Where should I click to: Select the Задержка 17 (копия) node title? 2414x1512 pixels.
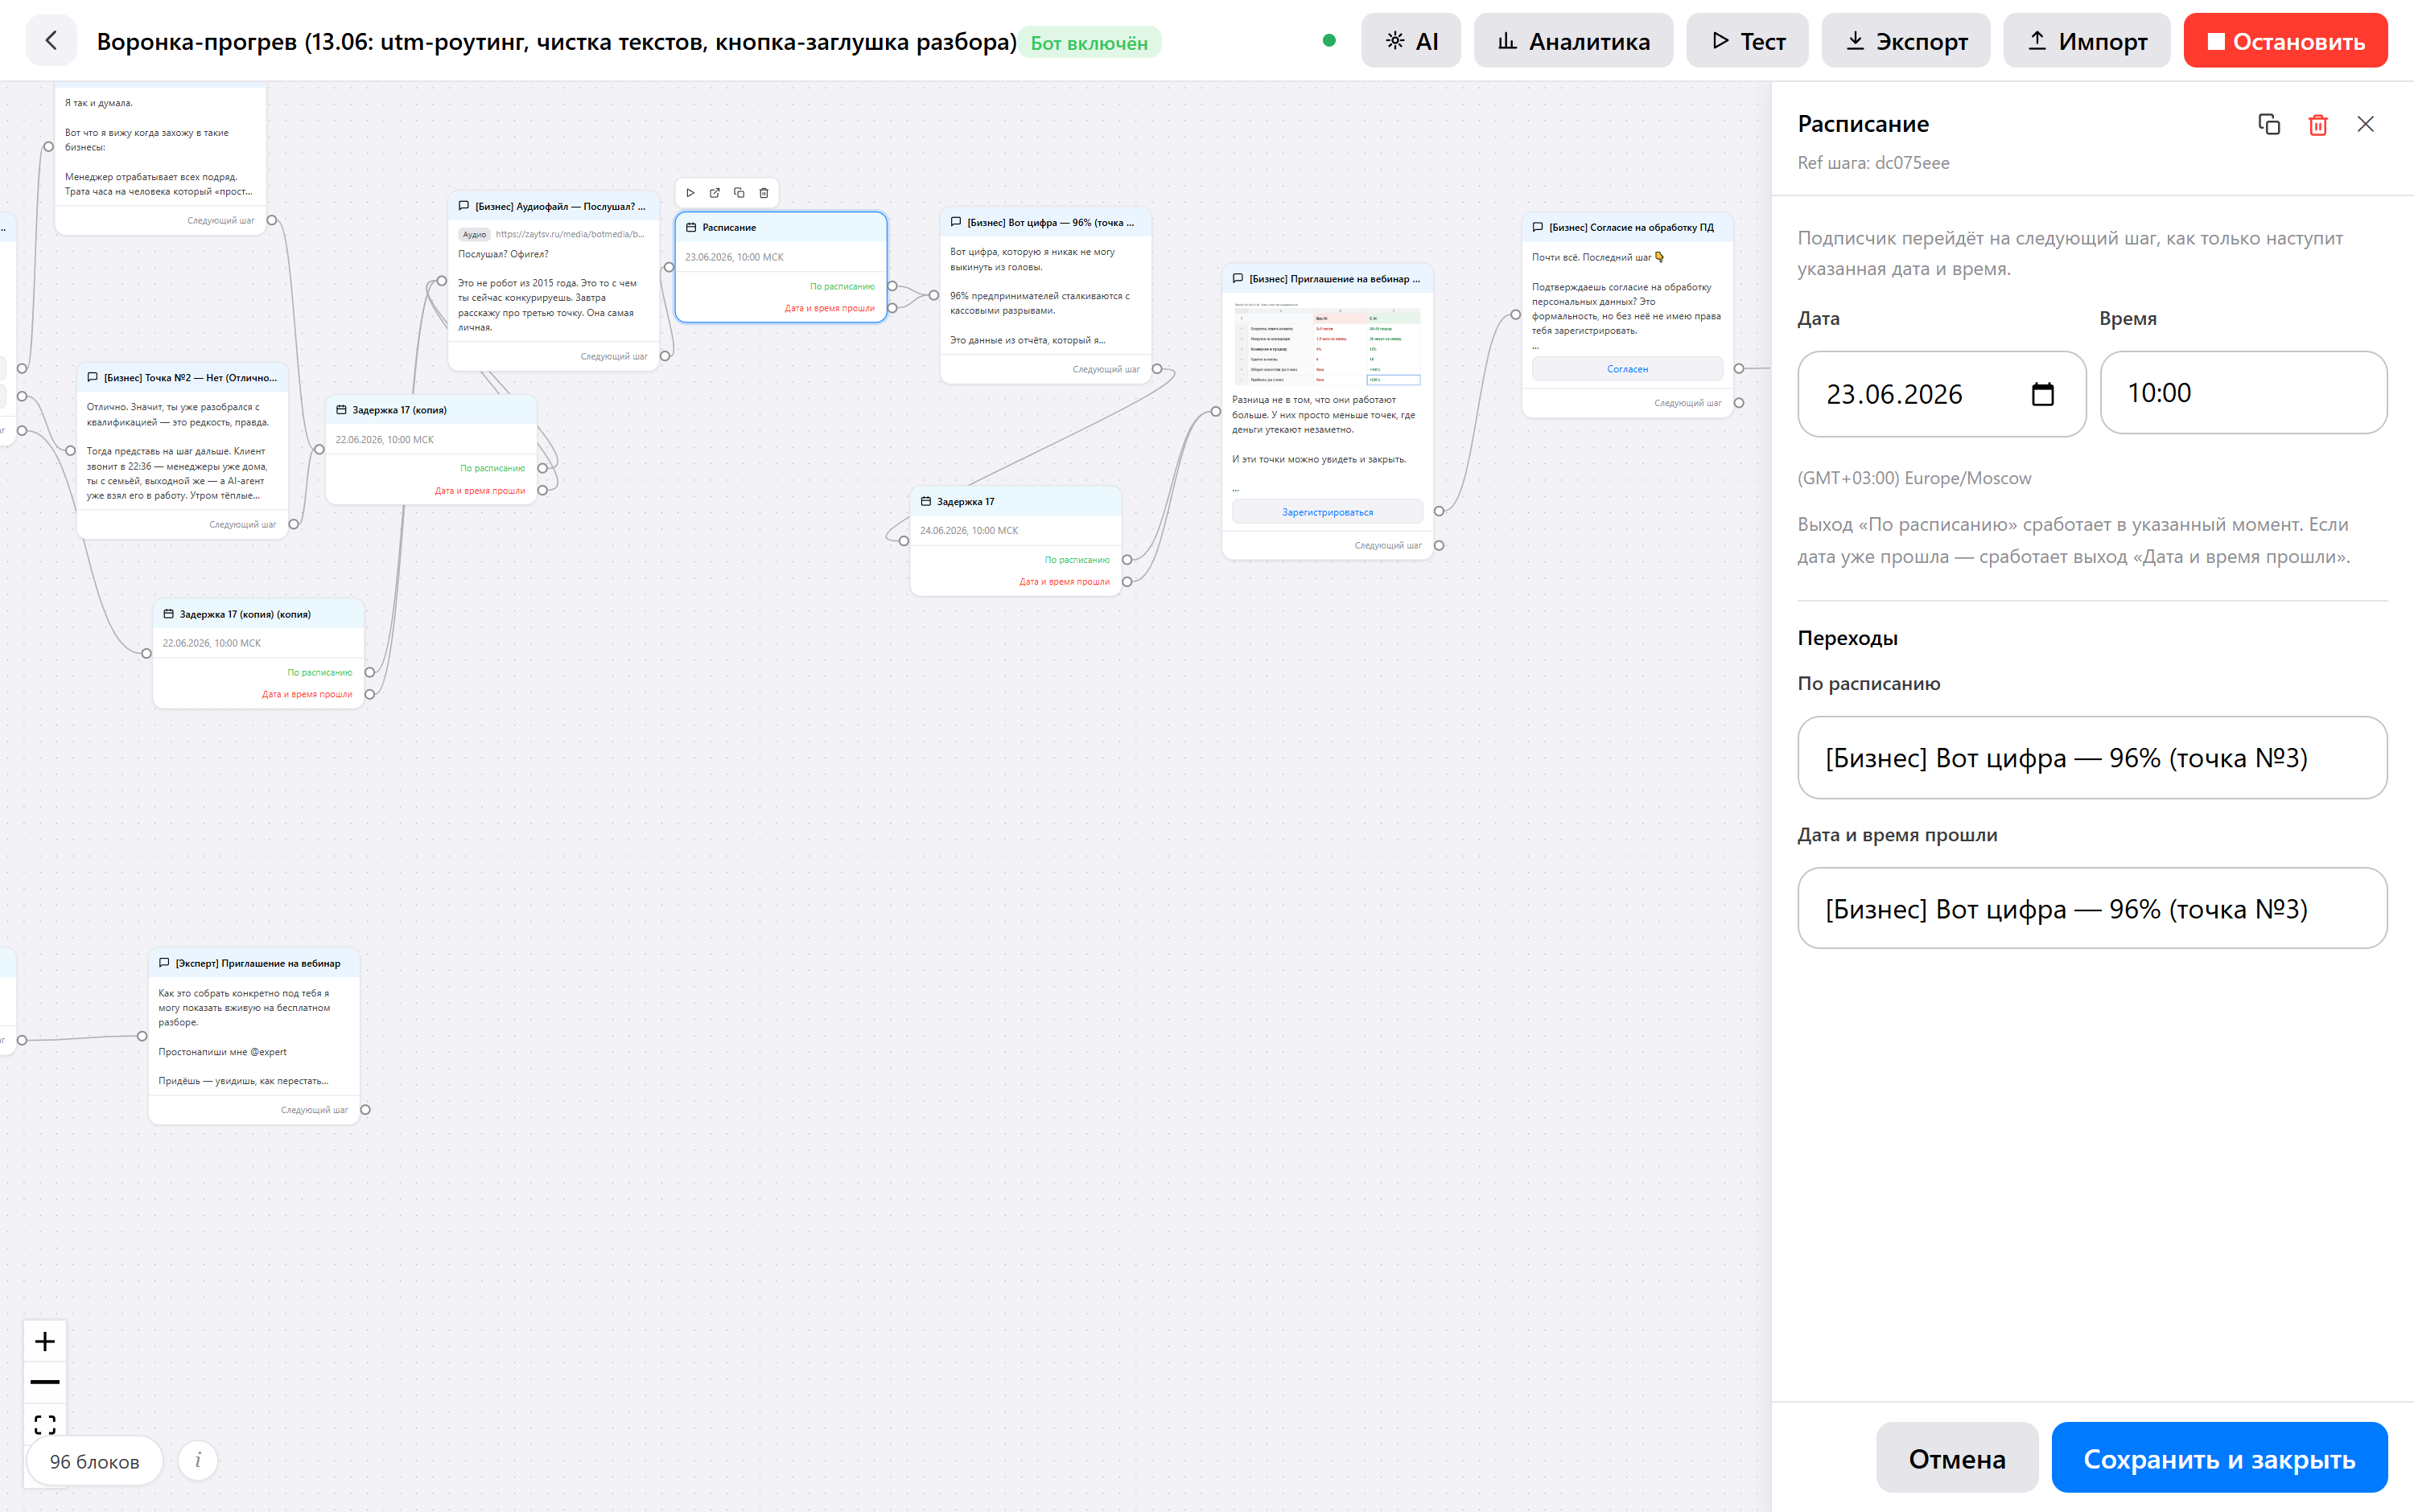(399, 410)
